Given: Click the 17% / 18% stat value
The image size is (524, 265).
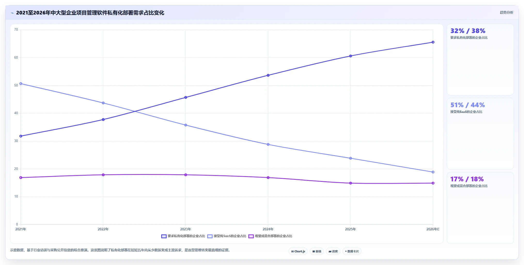Looking at the screenshot, I should (467, 179).
